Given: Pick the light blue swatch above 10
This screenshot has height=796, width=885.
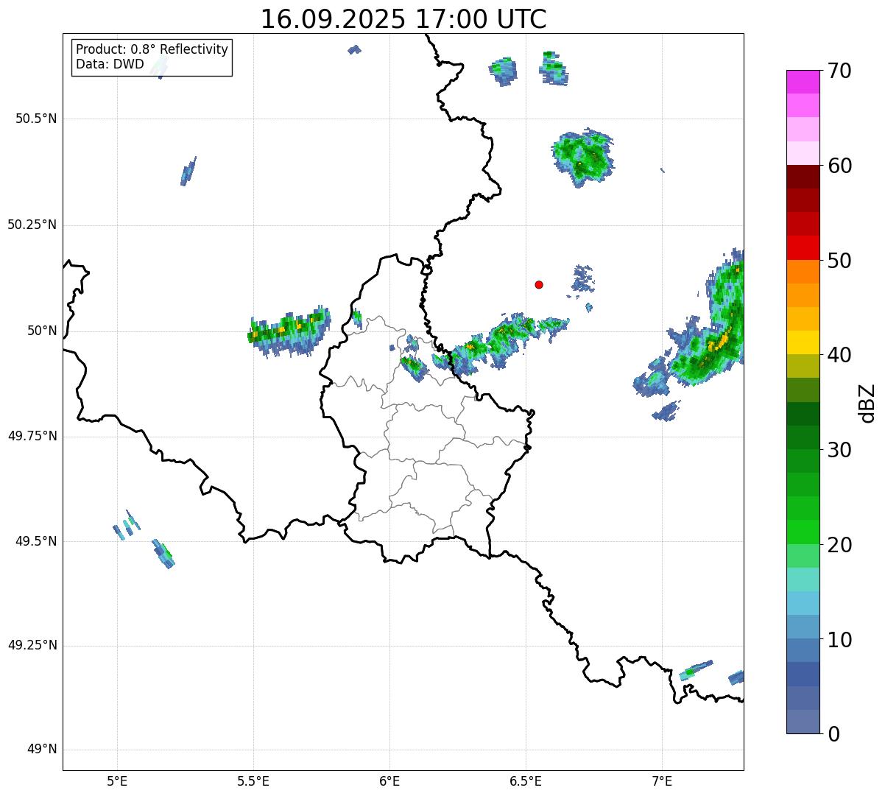Looking at the screenshot, I should (x=803, y=627).
